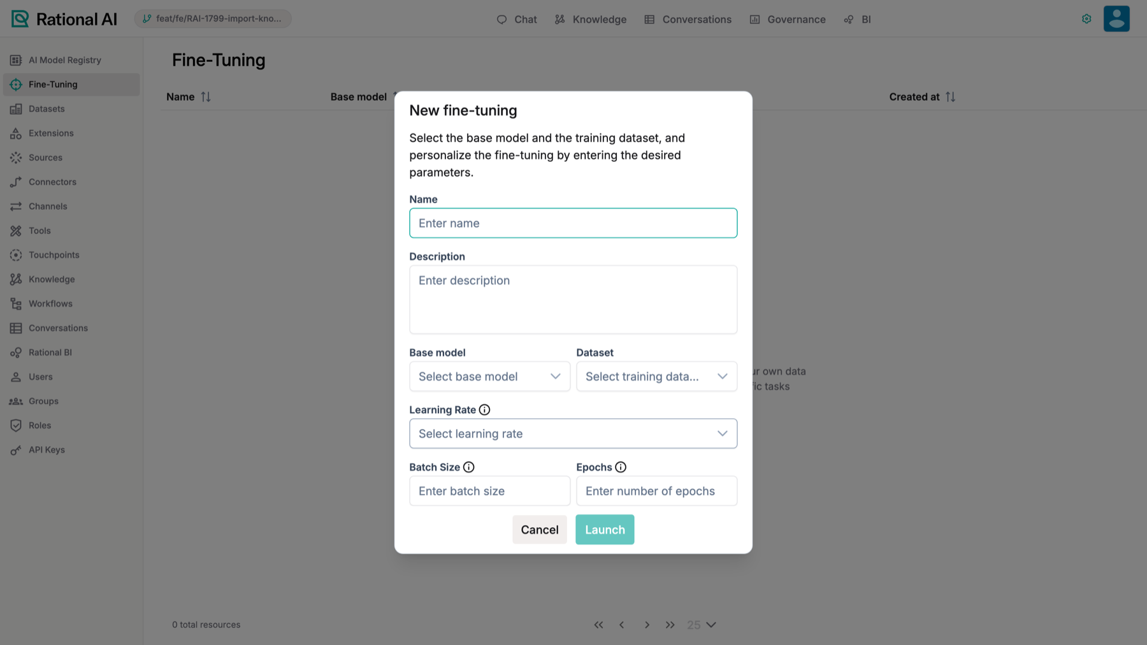The height and width of the screenshot is (645, 1147).
Task: Sort by Name column arrows
Action: point(206,97)
